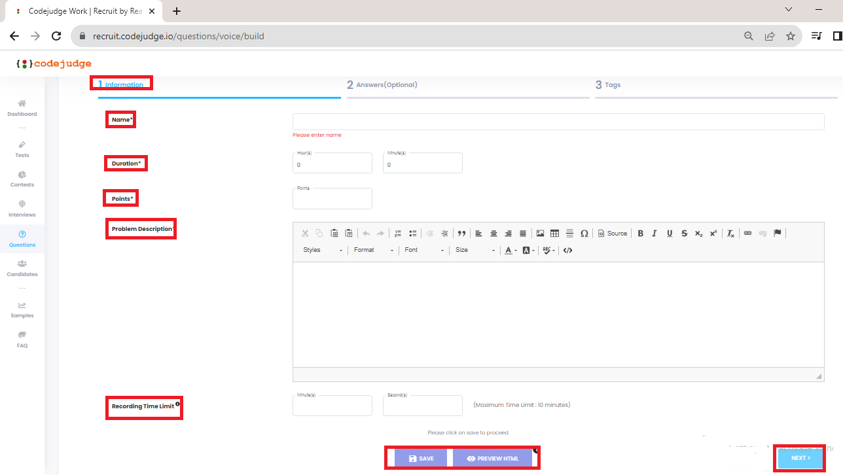Open the Styles dropdown
843x475 pixels.
[x=323, y=250]
